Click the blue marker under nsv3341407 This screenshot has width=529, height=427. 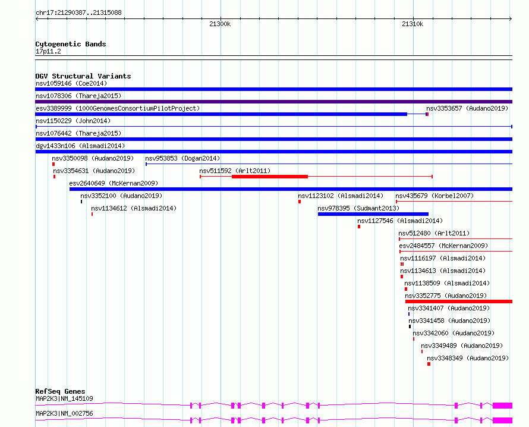pos(409,314)
